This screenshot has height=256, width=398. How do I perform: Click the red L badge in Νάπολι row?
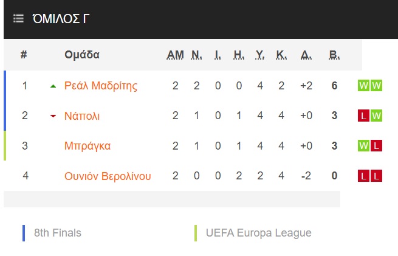coord(363,116)
